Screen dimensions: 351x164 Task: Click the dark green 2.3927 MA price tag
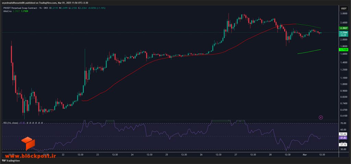pyautogui.click(x=343, y=28)
